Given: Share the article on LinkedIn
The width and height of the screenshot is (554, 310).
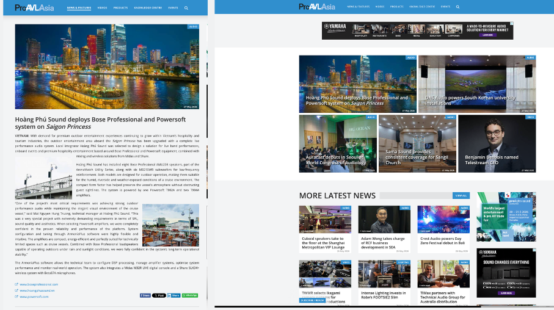Looking at the screenshot, I should click(x=173, y=295).
